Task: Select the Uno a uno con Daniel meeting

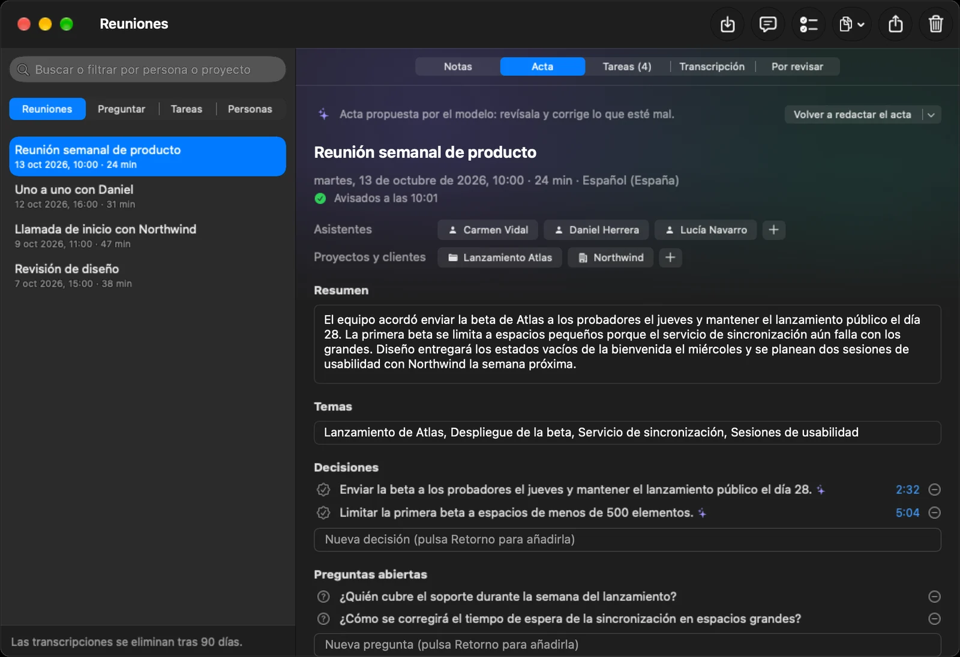Action: tap(148, 196)
